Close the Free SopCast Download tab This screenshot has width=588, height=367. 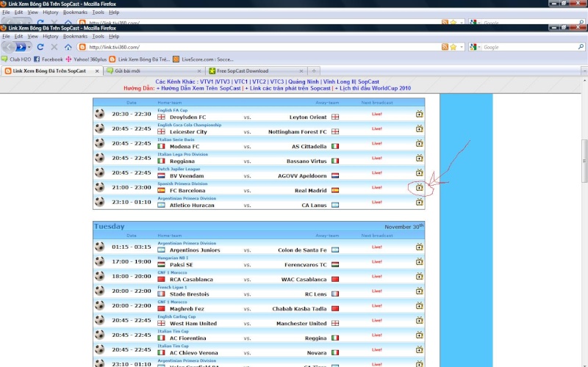301,70
